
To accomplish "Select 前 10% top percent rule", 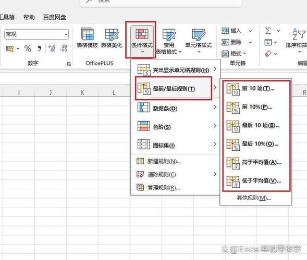I will [x=256, y=107].
